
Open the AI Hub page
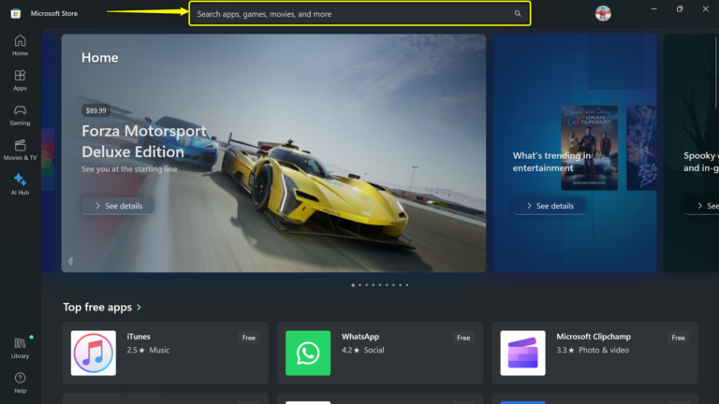pos(20,183)
